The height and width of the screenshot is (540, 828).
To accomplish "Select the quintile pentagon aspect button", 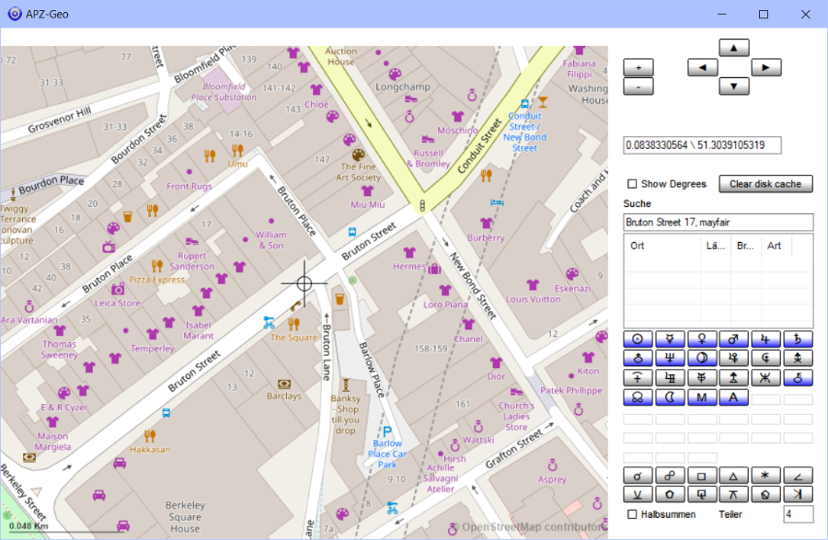I will pos(670,495).
